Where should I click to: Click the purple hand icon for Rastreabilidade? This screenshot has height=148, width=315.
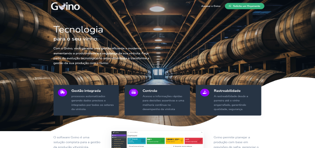tap(205, 92)
